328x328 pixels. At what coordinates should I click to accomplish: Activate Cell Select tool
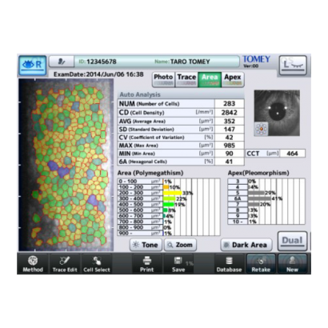click(97, 264)
